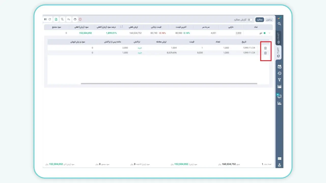Export table with the green Excel icon

pyautogui.click(x=56, y=19)
